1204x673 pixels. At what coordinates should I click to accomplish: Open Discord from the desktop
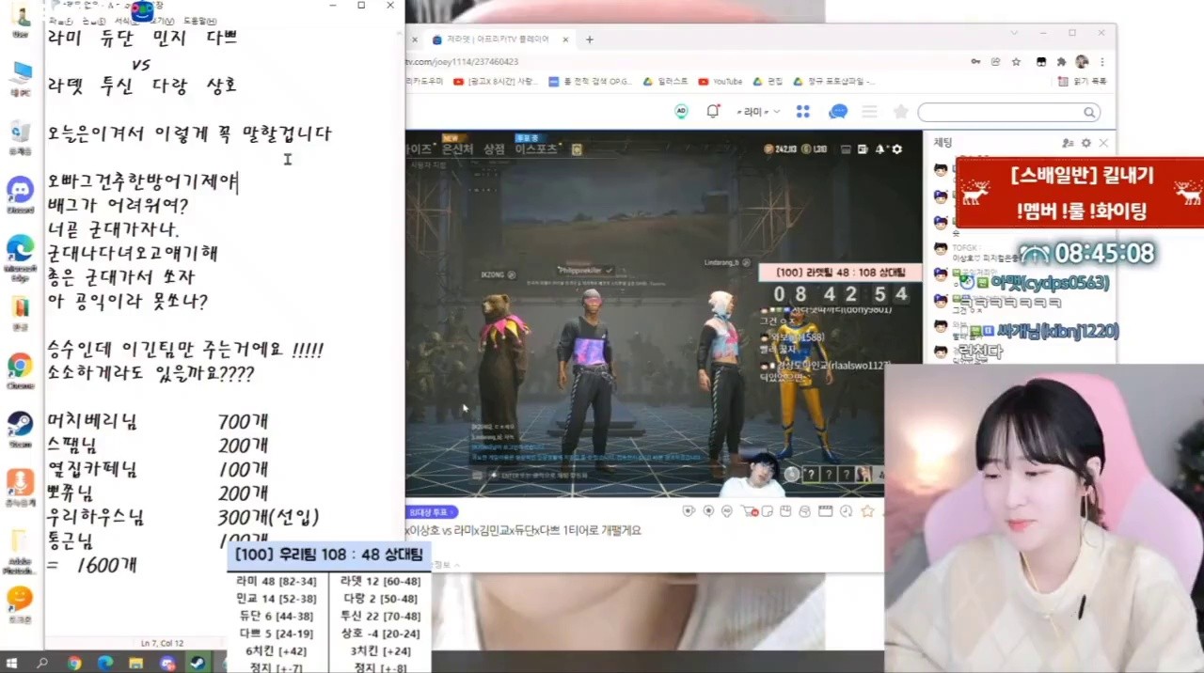[20, 192]
